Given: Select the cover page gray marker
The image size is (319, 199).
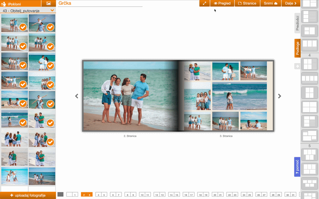Looking at the screenshot, I should 61,195.
